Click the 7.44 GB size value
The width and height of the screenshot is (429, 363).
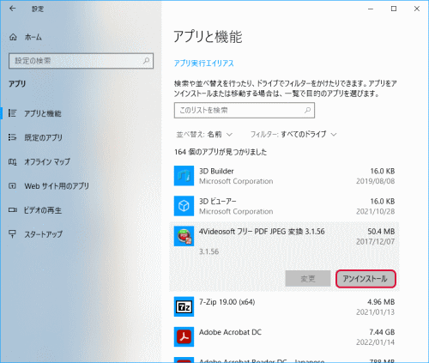point(382,332)
